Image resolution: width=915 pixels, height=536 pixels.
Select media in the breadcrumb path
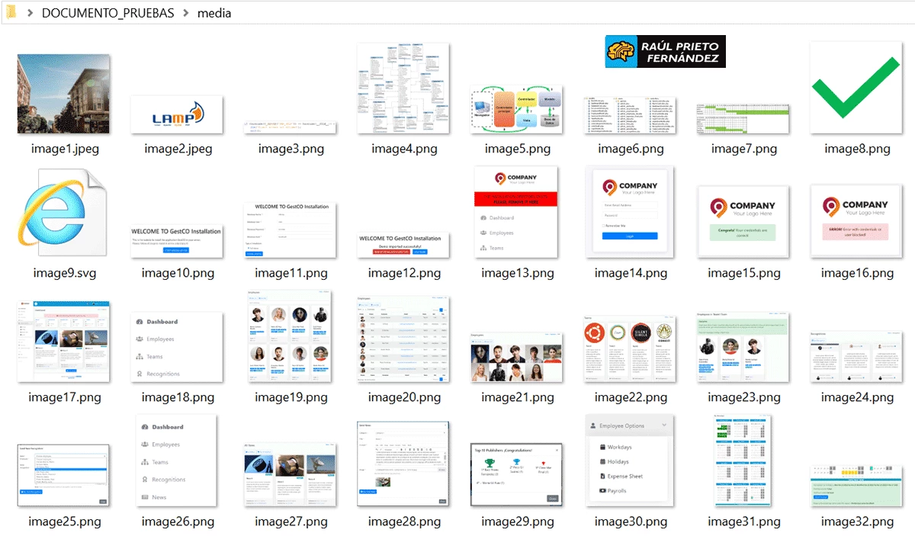214,13
